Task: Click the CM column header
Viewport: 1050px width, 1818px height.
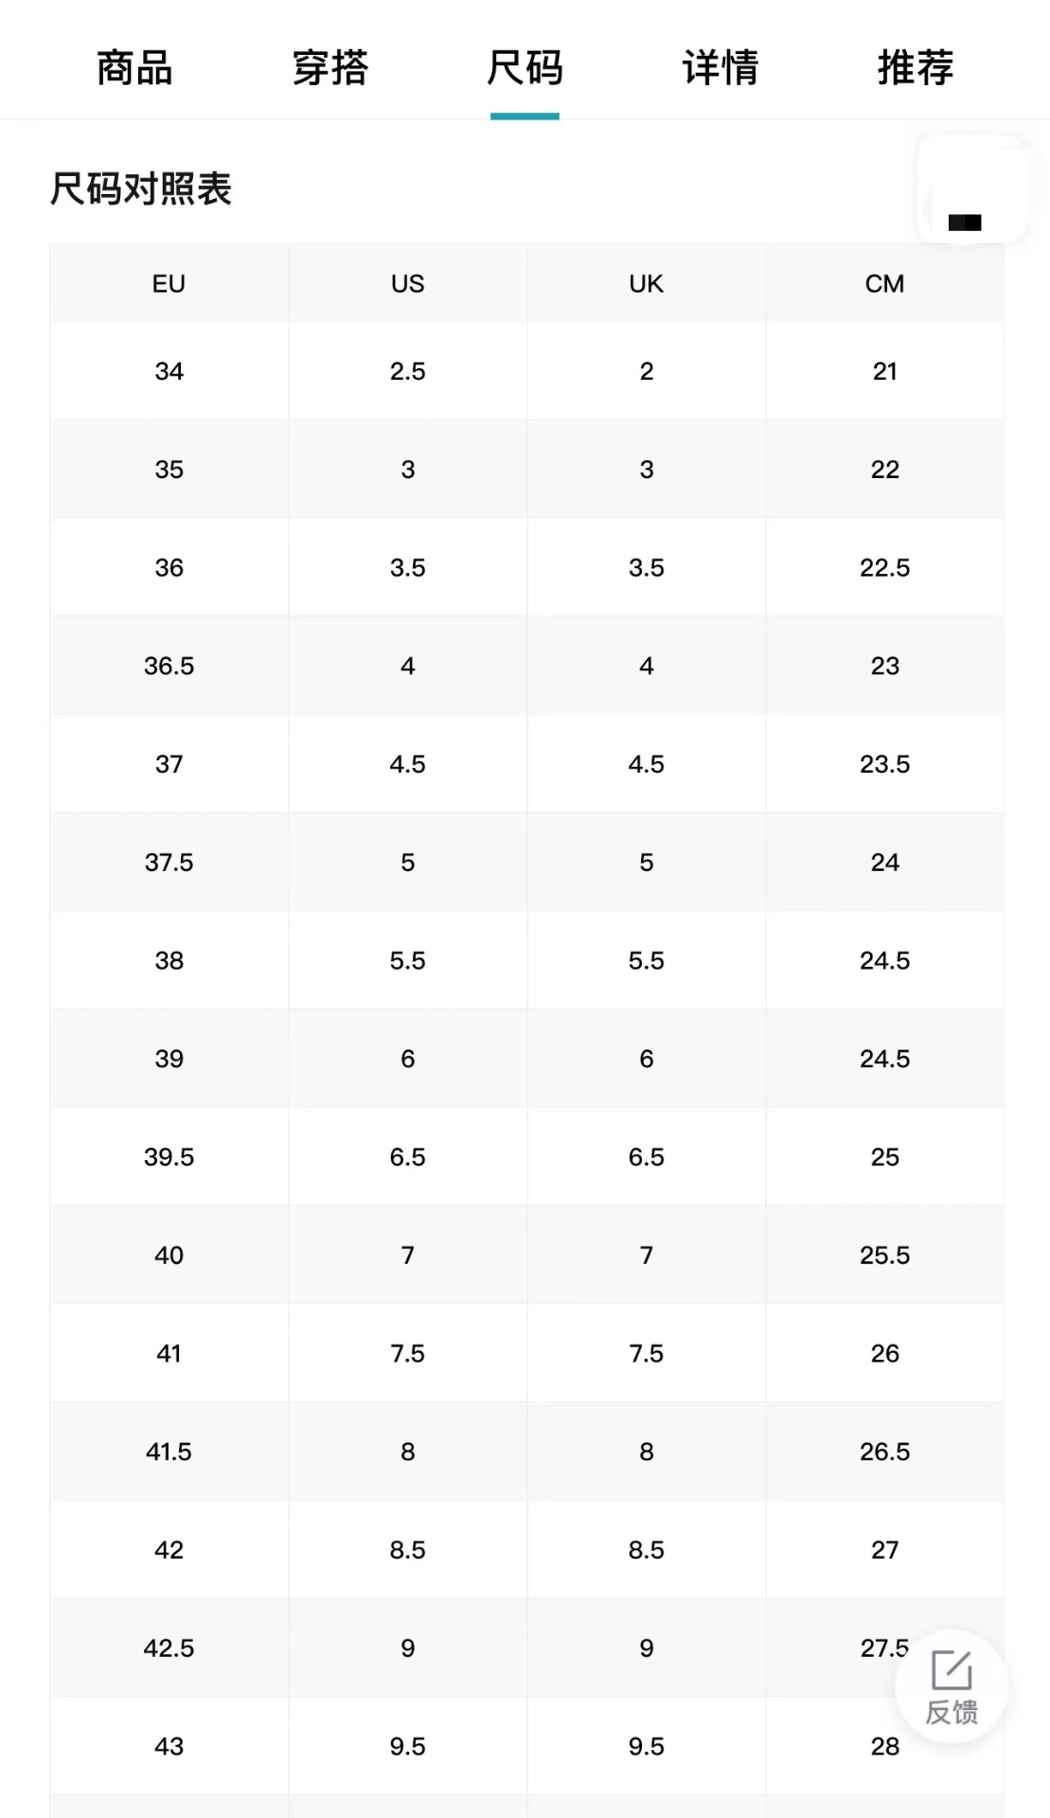Action: pyautogui.click(x=884, y=283)
